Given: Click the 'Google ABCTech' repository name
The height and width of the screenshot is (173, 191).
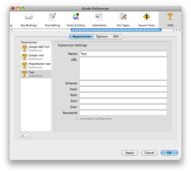Looking at the screenshot, I should [x=39, y=47].
